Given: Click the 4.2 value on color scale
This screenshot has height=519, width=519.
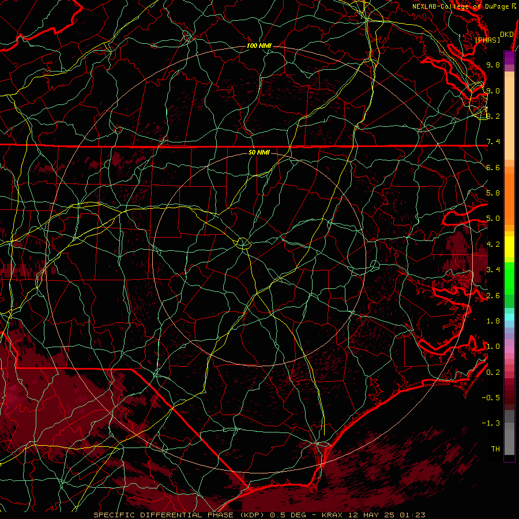Looking at the screenshot, I should click(x=493, y=245).
